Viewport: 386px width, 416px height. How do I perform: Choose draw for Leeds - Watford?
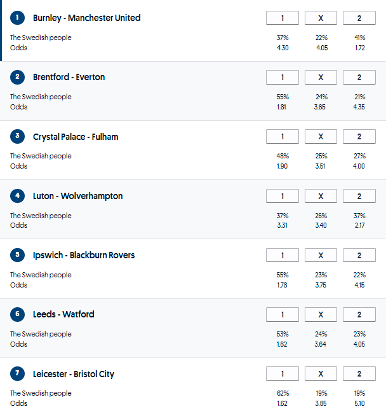[x=321, y=314]
